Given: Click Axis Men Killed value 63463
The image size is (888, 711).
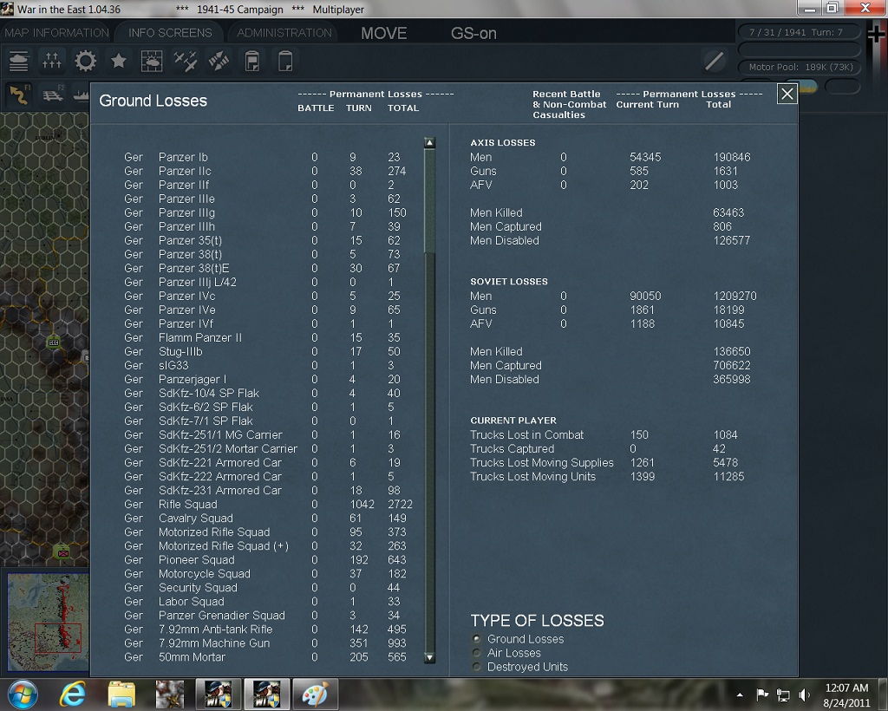Looking at the screenshot, I should [x=728, y=212].
